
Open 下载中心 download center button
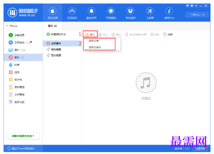[x=197, y=15]
